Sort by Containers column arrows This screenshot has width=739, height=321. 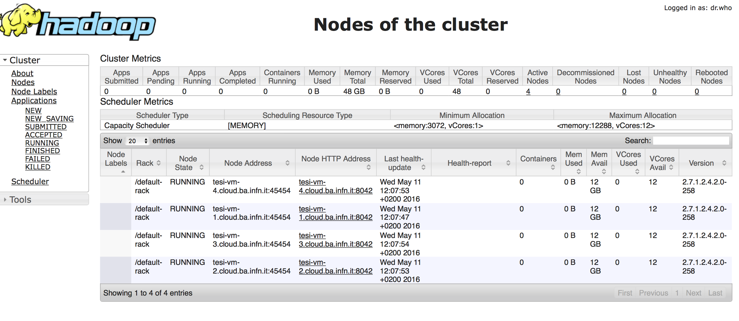[x=553, y=167]
